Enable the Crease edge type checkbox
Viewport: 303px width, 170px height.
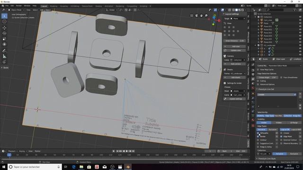coord(281,133)
